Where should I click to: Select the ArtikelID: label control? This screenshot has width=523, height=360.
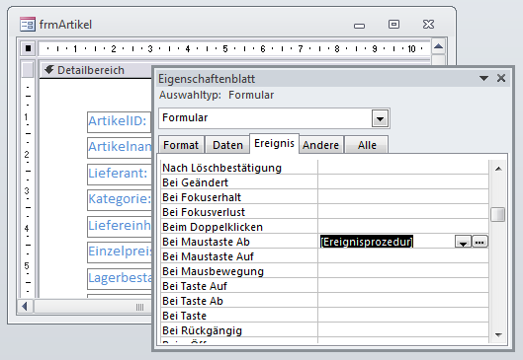[119, 121]
